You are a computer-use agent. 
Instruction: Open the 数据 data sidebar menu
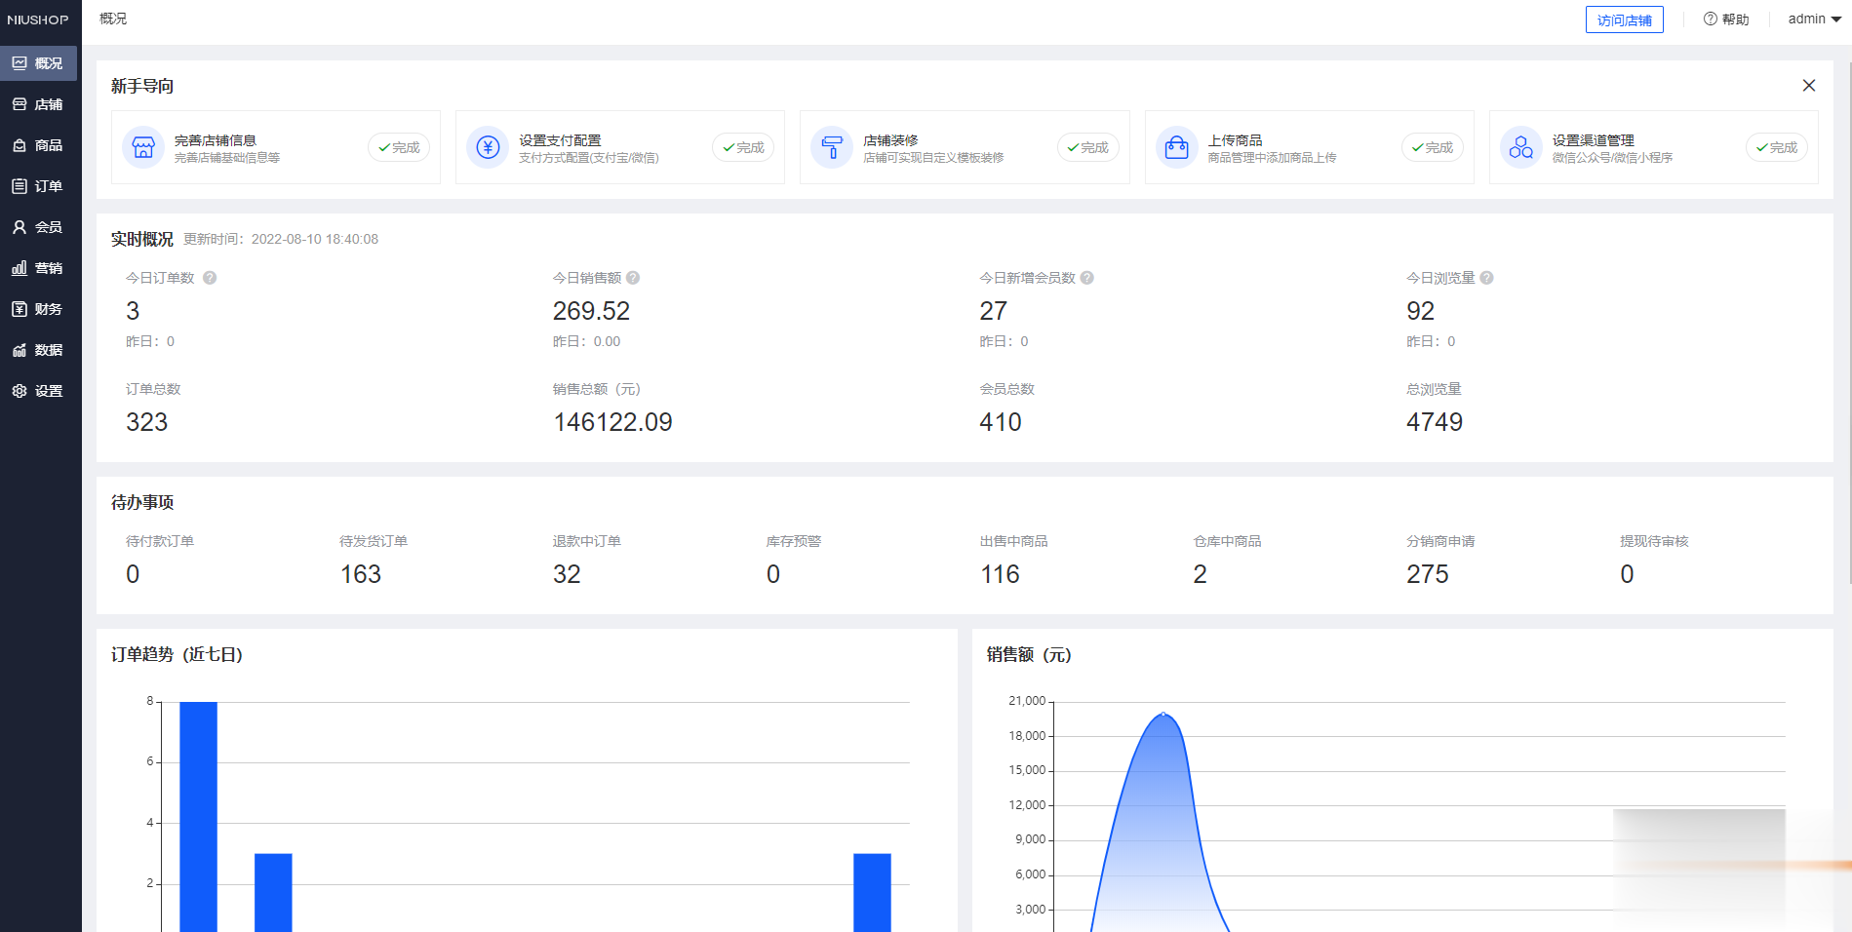tap(39, 350)
